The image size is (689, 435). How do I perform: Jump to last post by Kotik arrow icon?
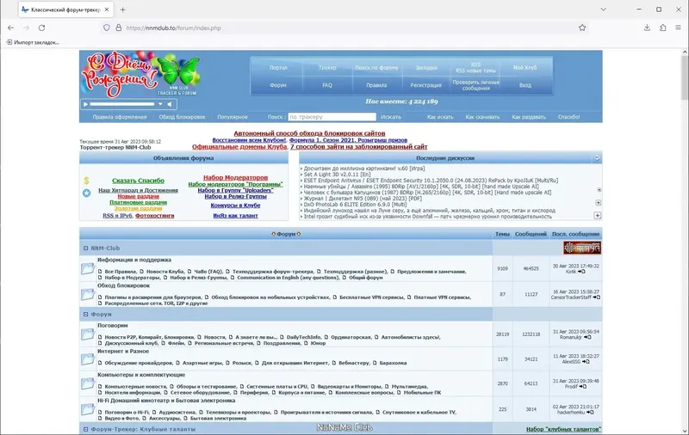[x=582, y=272]
